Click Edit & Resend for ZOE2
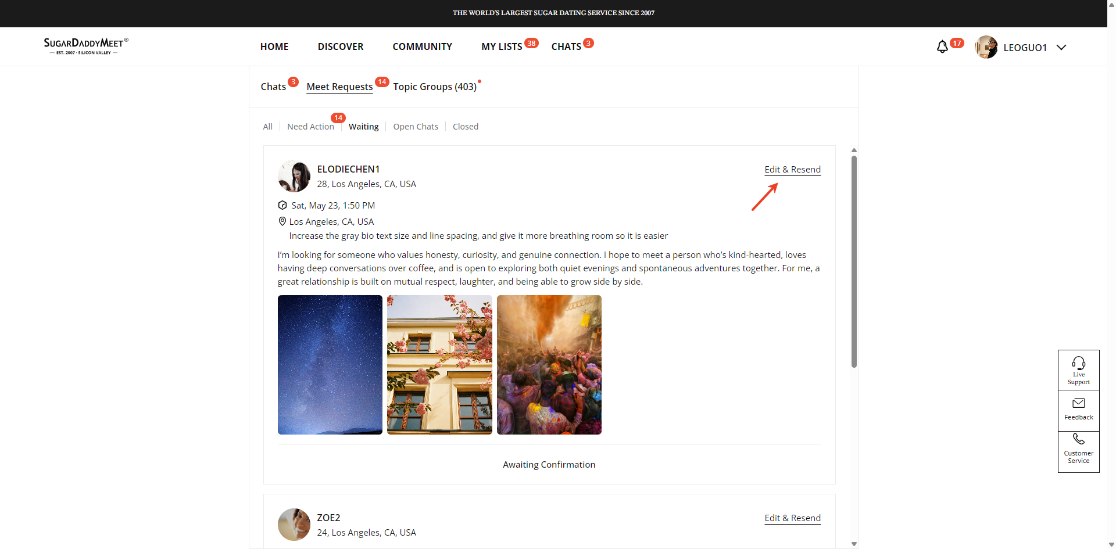 click(793, 518)
